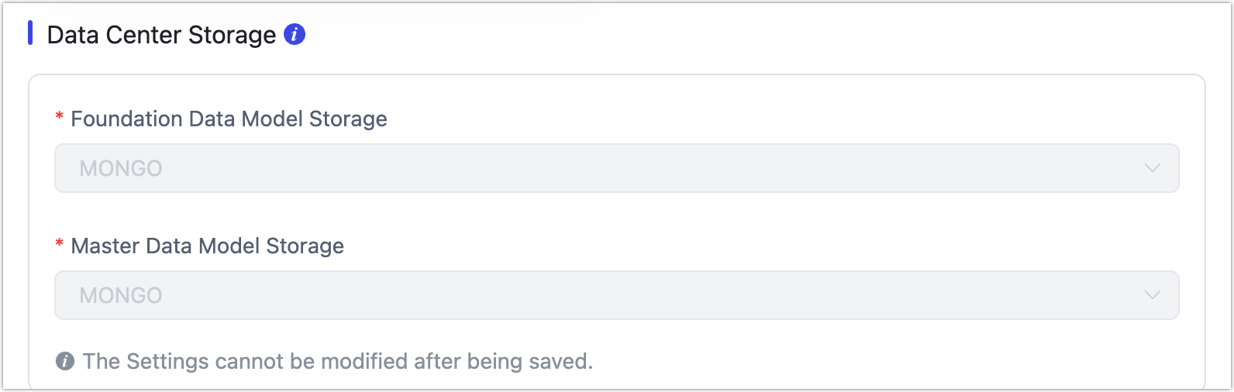Click the word 'Storage' in the section heading
This screenshot has width=1234, height=392.
pos(232,35)
